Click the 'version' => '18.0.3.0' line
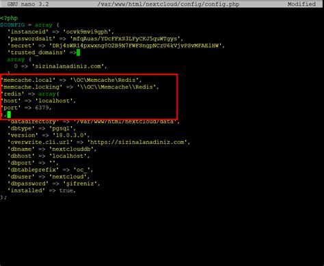Viewport: 324px width, 266px height. pos(49,135)
